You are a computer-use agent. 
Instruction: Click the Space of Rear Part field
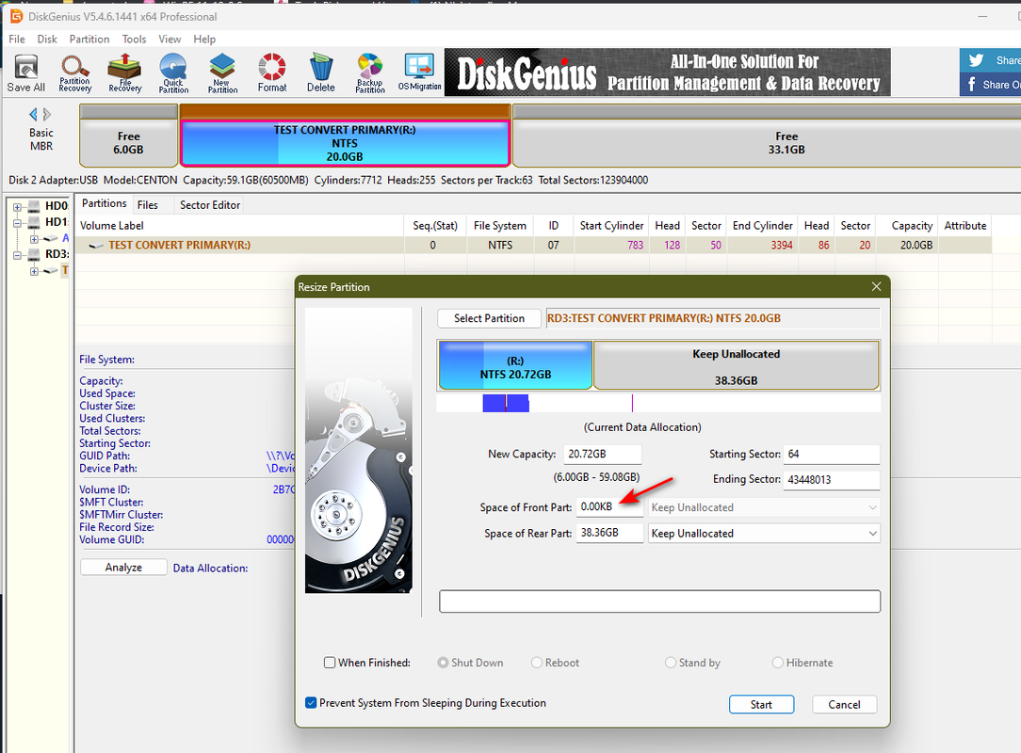pos(609,533)
